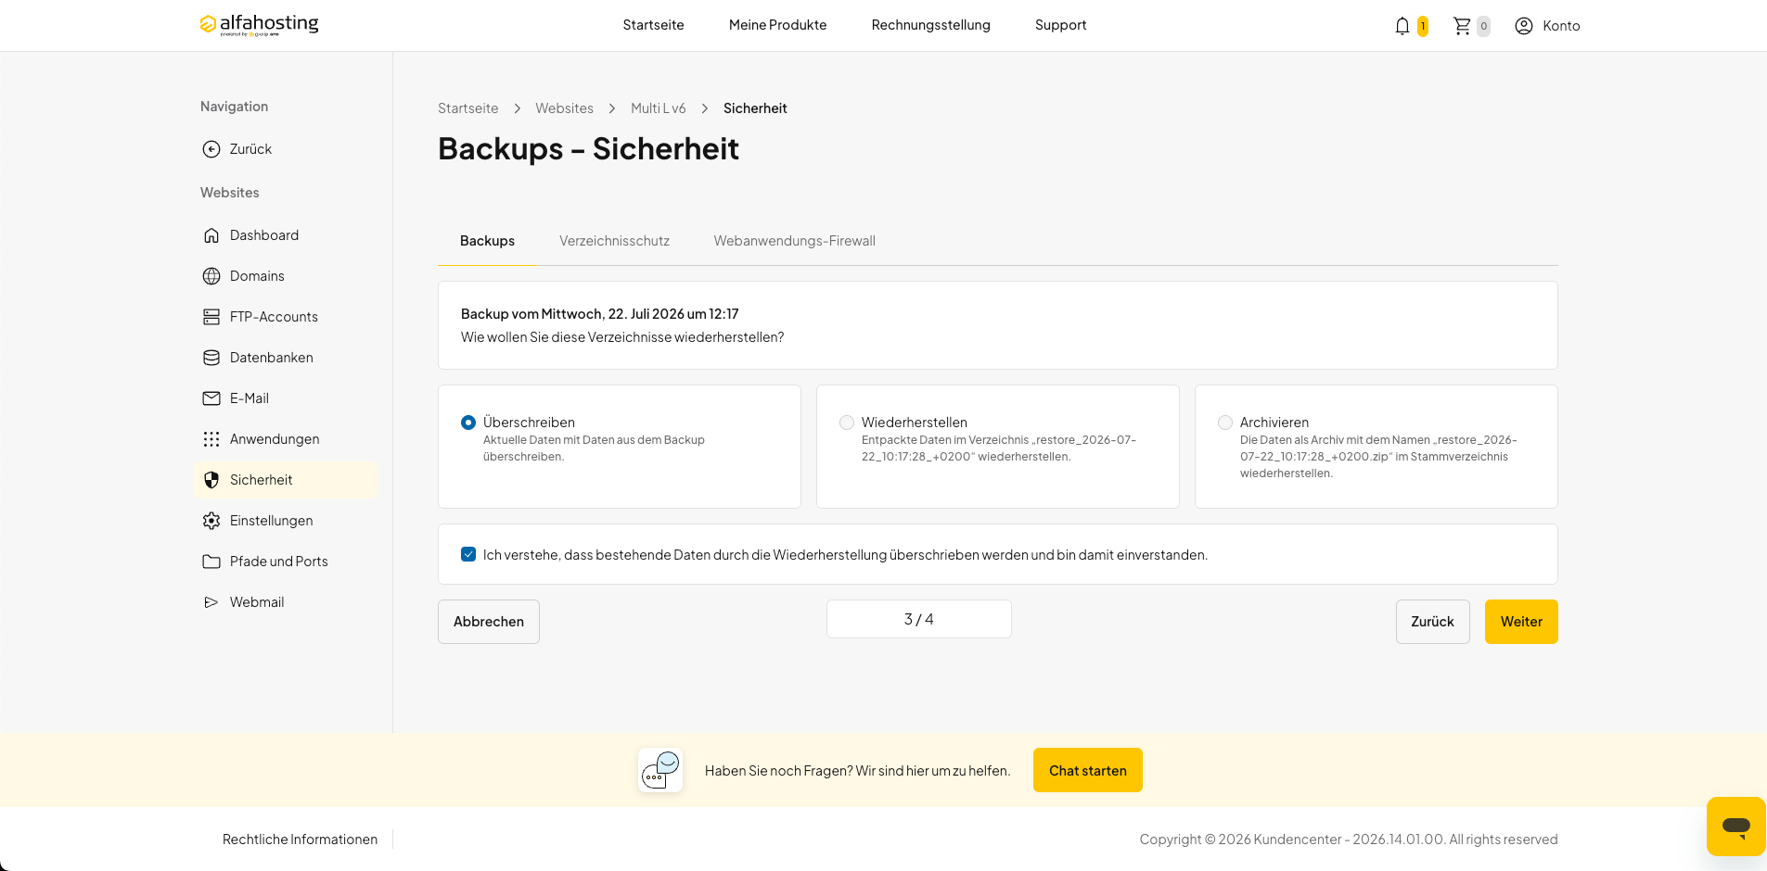Switch to the Verzeichnisschutz tab

614,241
